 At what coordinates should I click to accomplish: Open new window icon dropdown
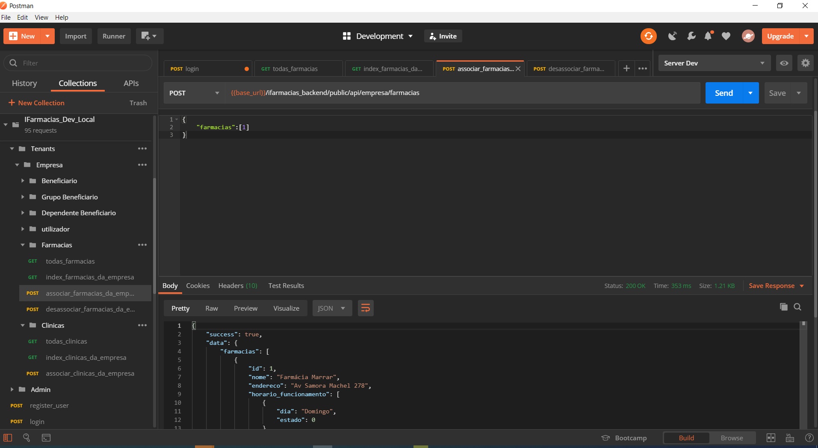(149, 36)
